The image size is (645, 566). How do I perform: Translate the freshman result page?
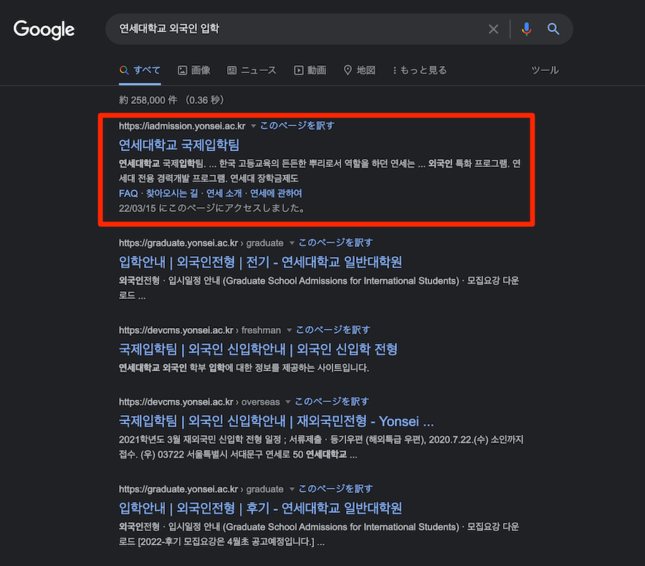[x=333, y=330]
